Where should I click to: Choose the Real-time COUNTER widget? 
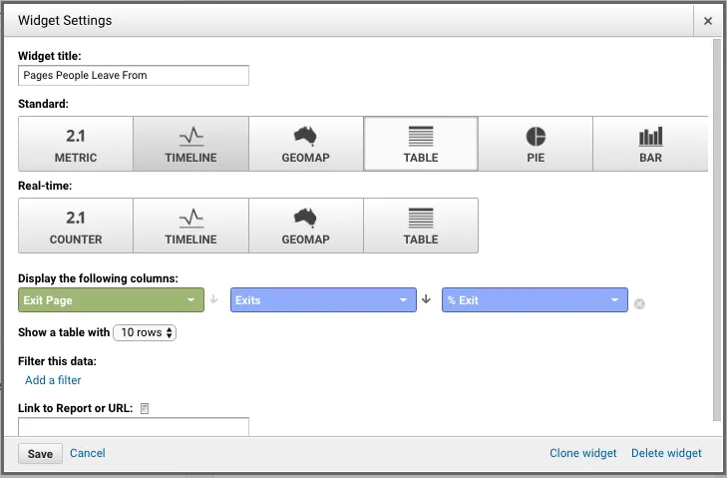tap(76, 226)
